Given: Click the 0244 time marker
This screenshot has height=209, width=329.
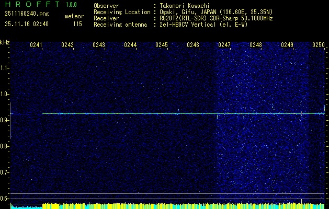Looking at the screenshot, I should click(x=130, y=45).
